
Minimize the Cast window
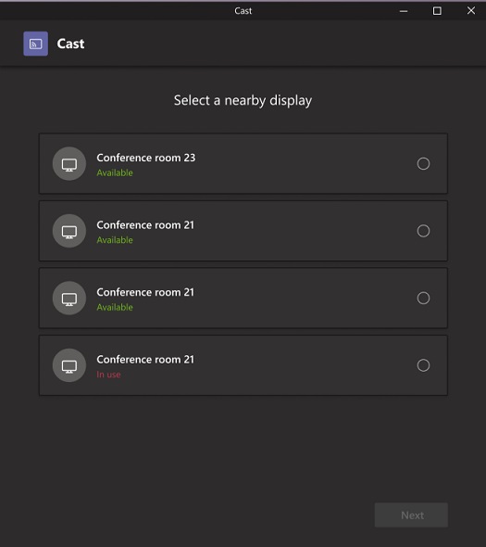coord(404,11)
